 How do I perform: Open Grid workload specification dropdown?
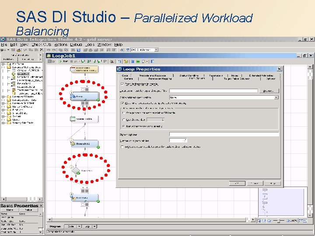coord(276,97)
